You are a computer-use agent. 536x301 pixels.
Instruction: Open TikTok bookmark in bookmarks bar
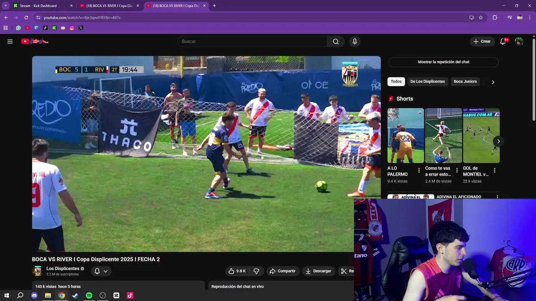pos(45,28)
